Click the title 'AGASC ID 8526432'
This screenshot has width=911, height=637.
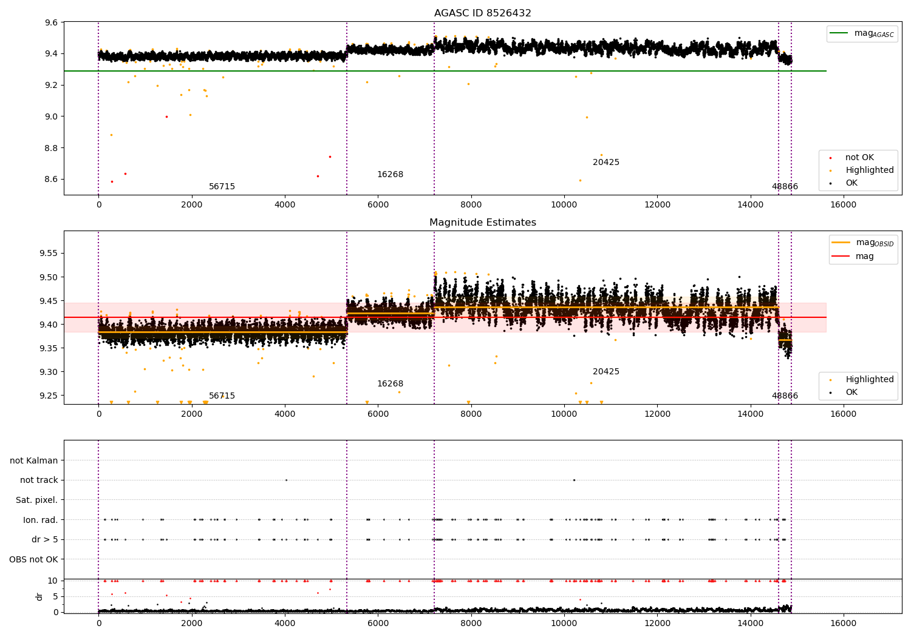click(x=483, y=13)
